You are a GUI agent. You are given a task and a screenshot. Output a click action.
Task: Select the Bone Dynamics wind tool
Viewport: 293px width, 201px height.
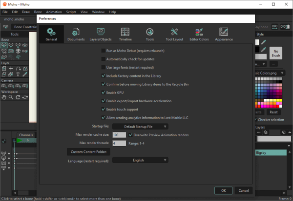coord(18,57)
